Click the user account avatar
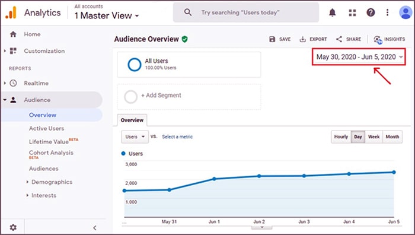This screenshot has width=415, height=235. point(406,12)
